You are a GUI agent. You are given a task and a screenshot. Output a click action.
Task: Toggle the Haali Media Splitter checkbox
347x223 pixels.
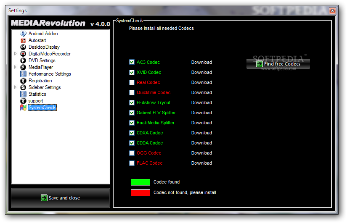(x=132, y=123)
